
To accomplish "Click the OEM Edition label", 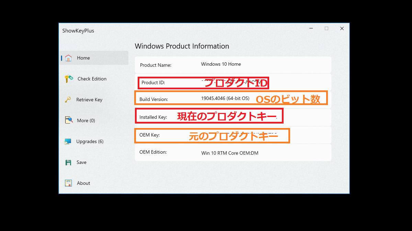I will click(153, 152).
